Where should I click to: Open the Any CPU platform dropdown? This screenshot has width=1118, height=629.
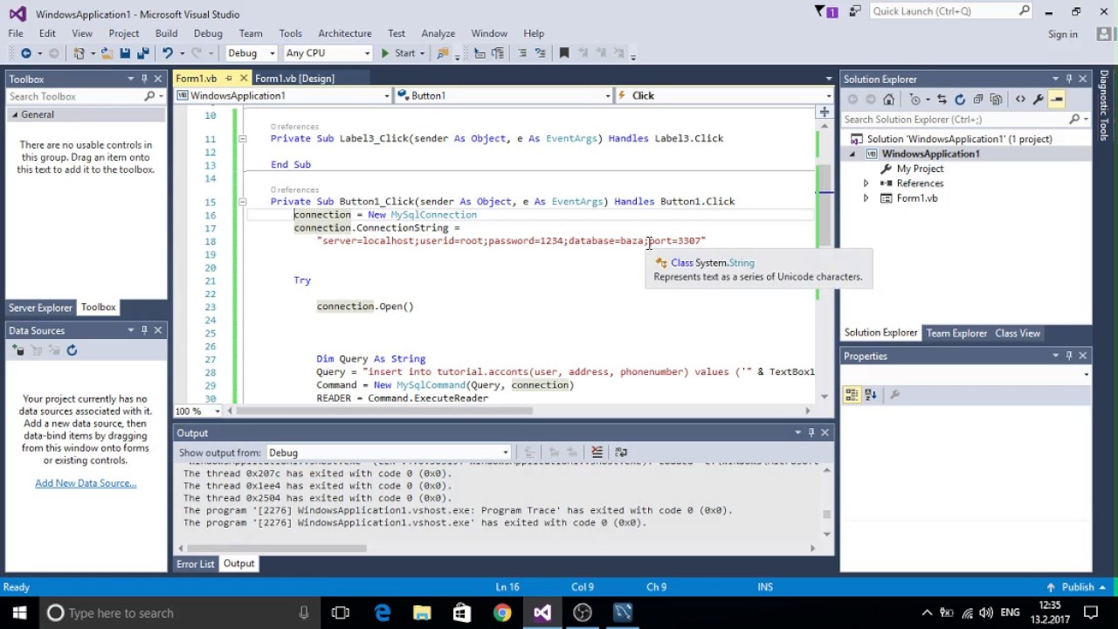click(x=328, y=53)
